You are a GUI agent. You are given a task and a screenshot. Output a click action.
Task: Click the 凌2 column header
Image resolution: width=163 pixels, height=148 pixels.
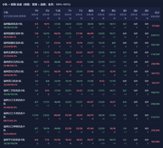[x=136, y=11]
